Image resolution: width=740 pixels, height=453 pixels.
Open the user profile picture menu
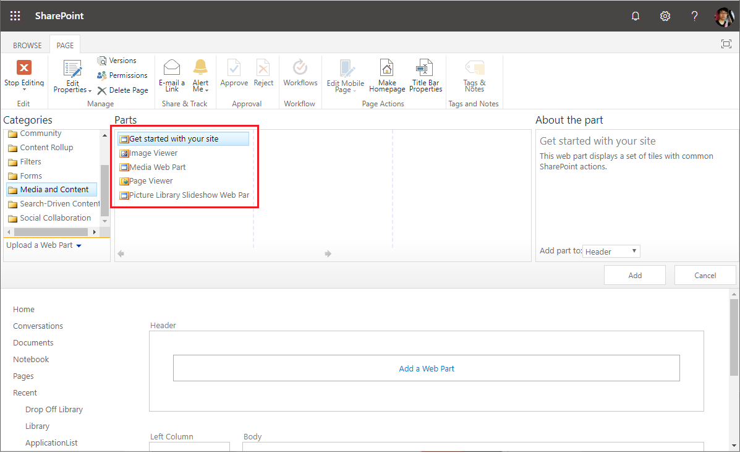click(x=725, y=17)
